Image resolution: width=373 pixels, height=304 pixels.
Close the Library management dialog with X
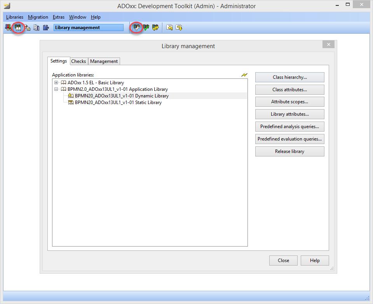329,44
